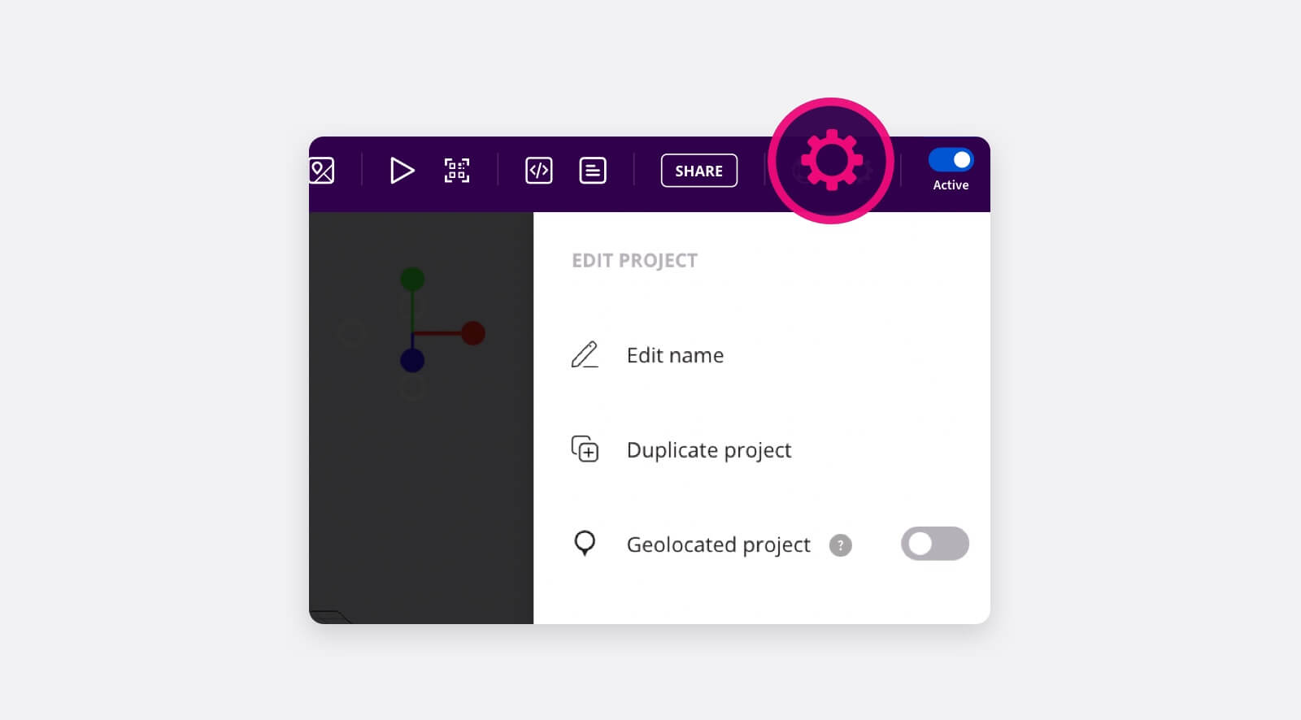Screen dimensions: 1301x720
Task: Open the embed code icon
Action: [539, 171]
